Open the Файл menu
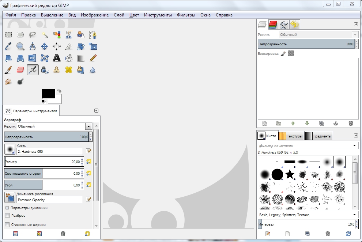The image size is (362, 242). [x=11, y=15]
